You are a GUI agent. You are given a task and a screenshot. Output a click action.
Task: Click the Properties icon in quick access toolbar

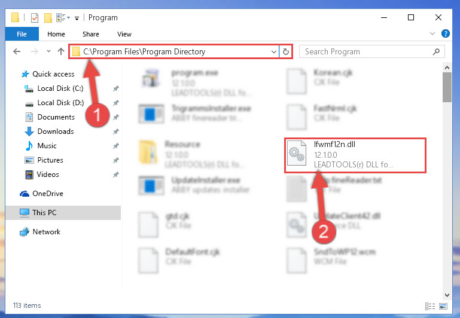pos(35,18)
